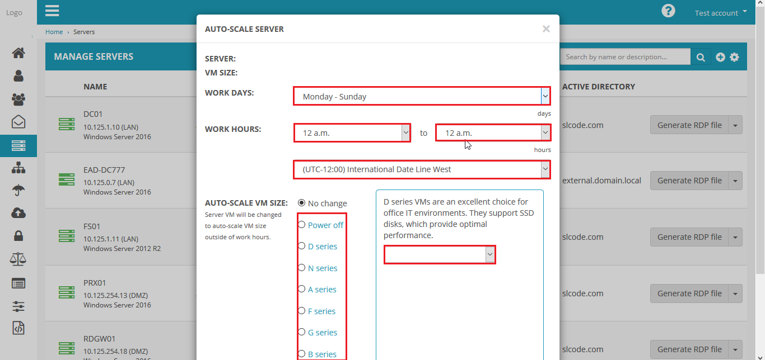Select the Power off radio option
This screenshot has height=360, width=765.
pyautogui.click(x=302, y=225)
